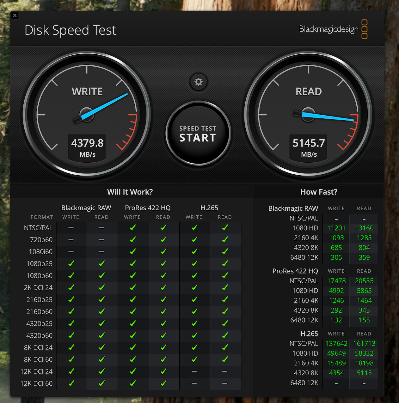The height and width of the screenshot is (403, 399).
Task: Click the 12K DCI 24 row label
Action: (x=36, y=372)
